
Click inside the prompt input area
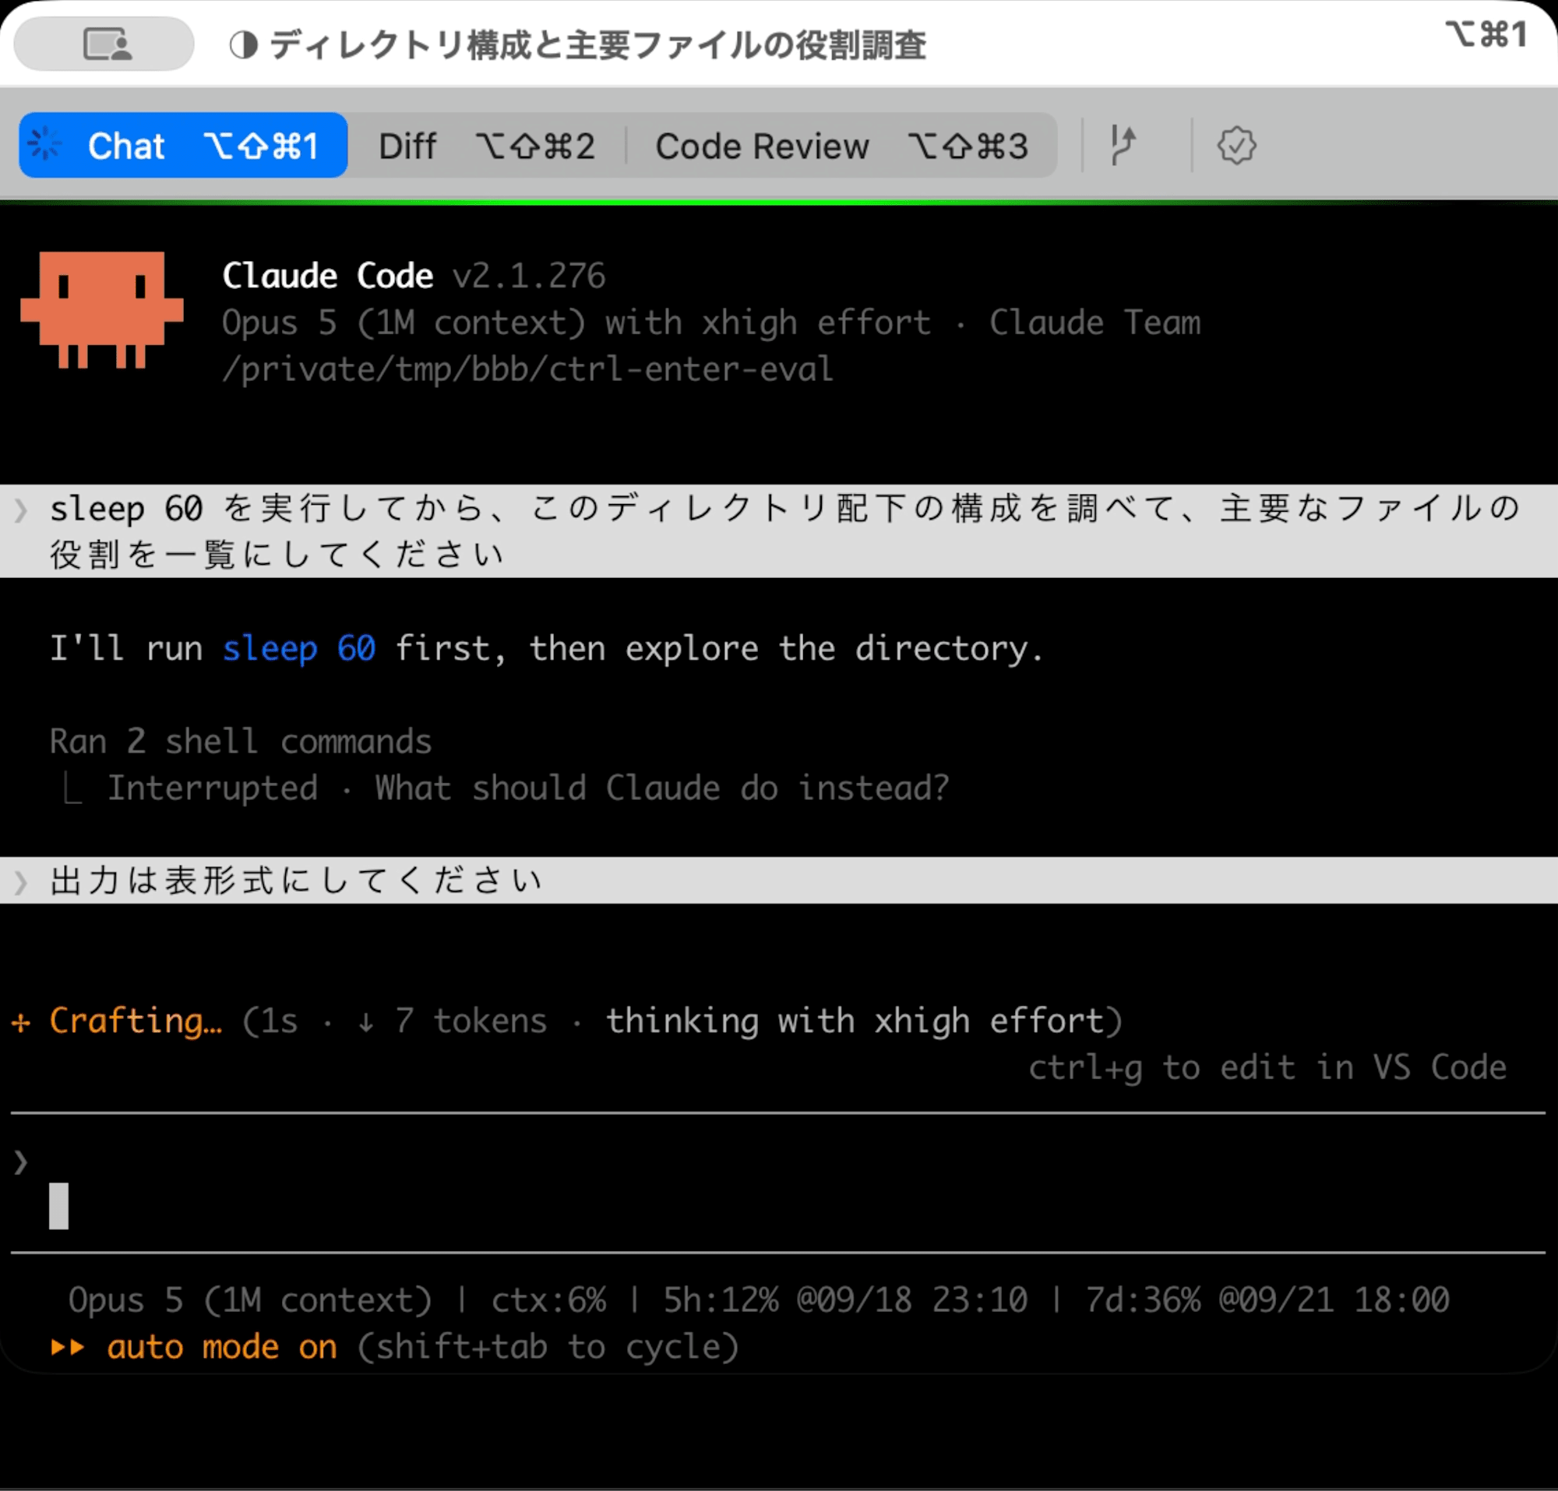(779, 1183)
